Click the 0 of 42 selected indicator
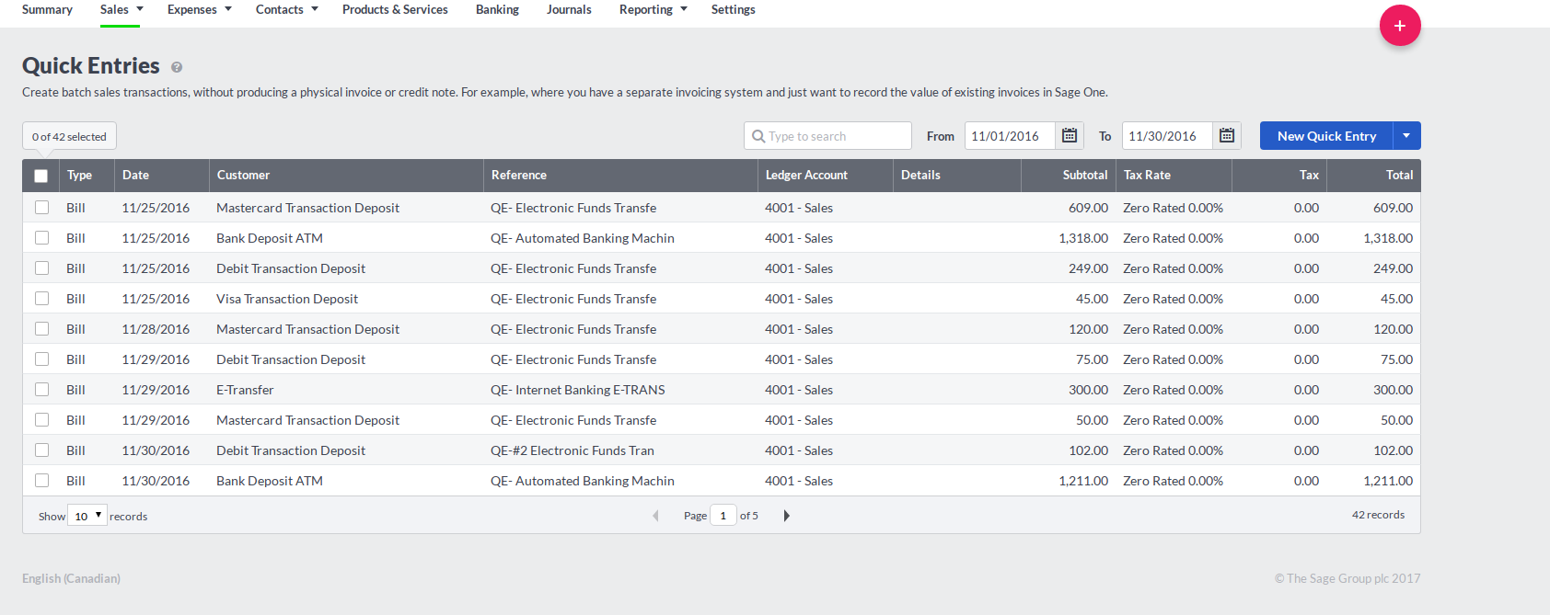Image resolution: width=1550 pixels, height=615 pixels. tap(69, 136)
